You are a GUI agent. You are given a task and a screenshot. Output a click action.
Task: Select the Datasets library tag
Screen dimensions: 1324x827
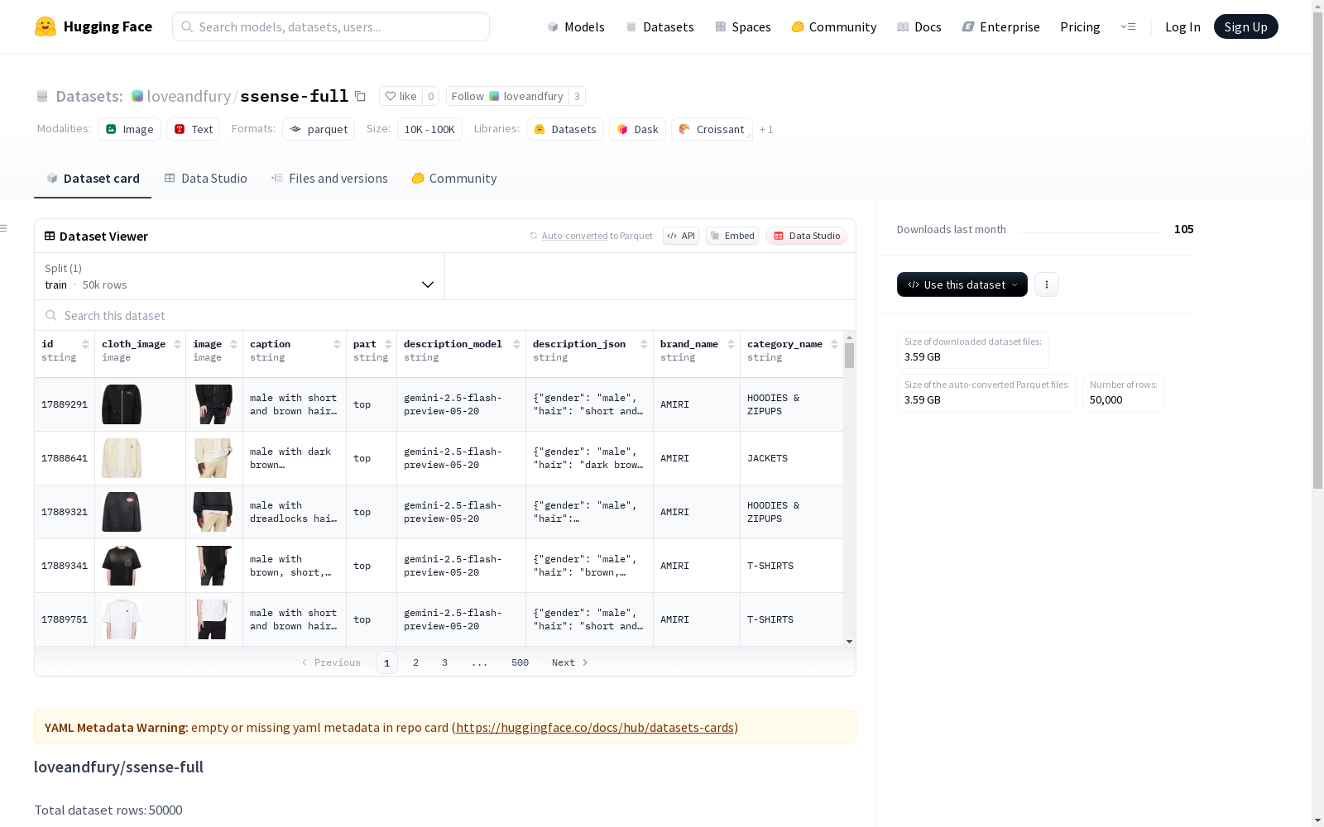coord(565,129)
